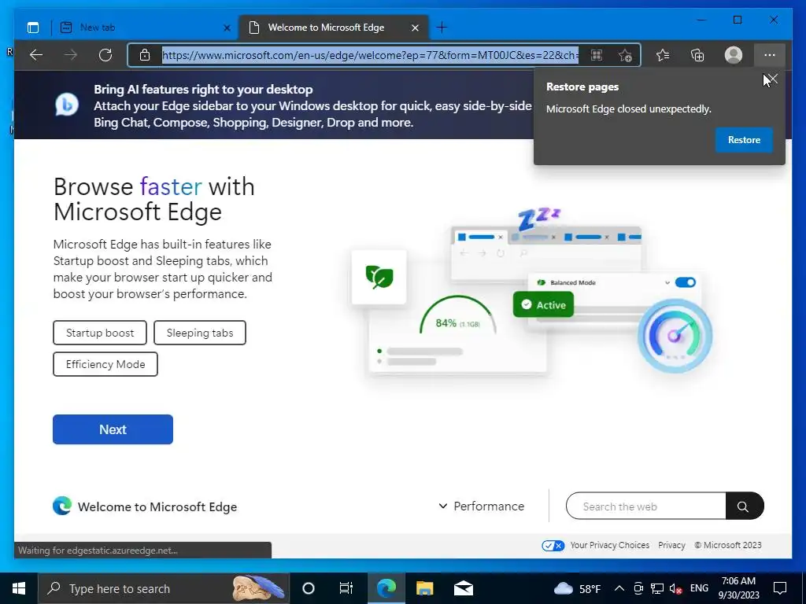Click the Restore button
Screen dimensions: 806x604
point(744,140)
